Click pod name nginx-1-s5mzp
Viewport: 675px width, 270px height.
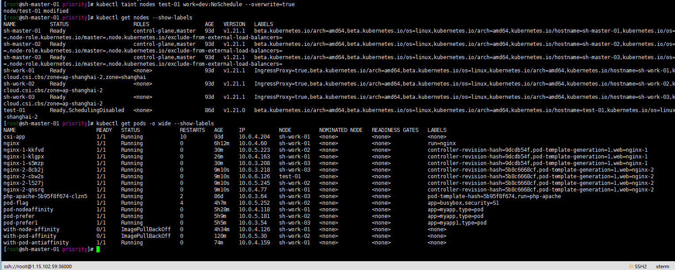[23, 163]
